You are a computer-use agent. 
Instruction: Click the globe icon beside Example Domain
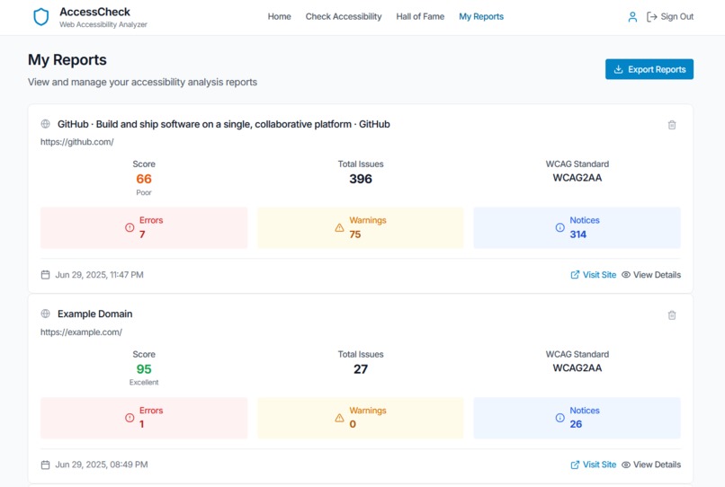tap(45, 314)
